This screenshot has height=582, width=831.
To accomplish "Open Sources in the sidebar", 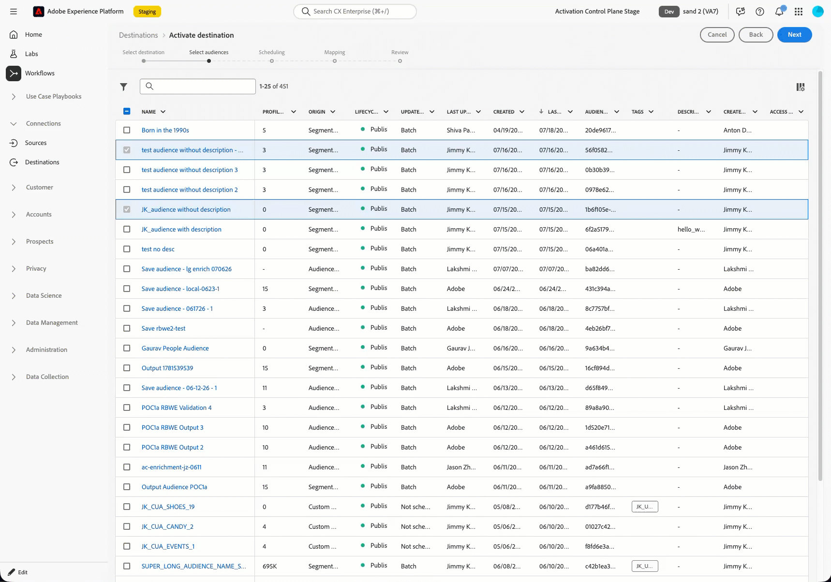I will point(36,143).
